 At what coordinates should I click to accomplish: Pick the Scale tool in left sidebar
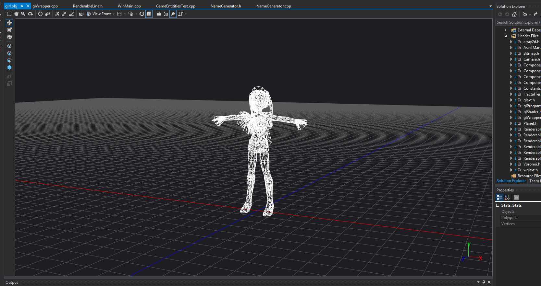coord(9,30)
